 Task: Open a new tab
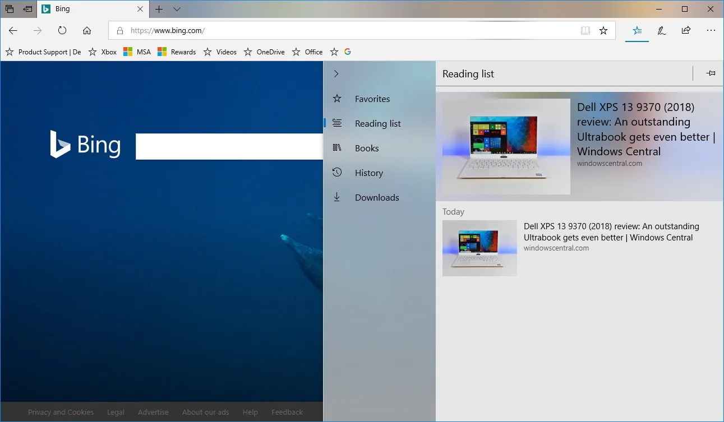click(x=159, y=9)
